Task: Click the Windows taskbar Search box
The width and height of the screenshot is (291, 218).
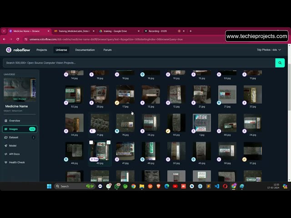Action: [x=75, y=186]
